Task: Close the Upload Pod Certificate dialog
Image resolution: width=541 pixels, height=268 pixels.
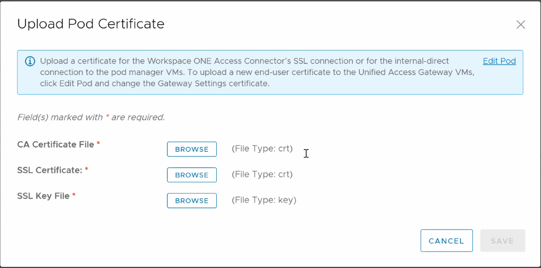Action: pos(520,24)
